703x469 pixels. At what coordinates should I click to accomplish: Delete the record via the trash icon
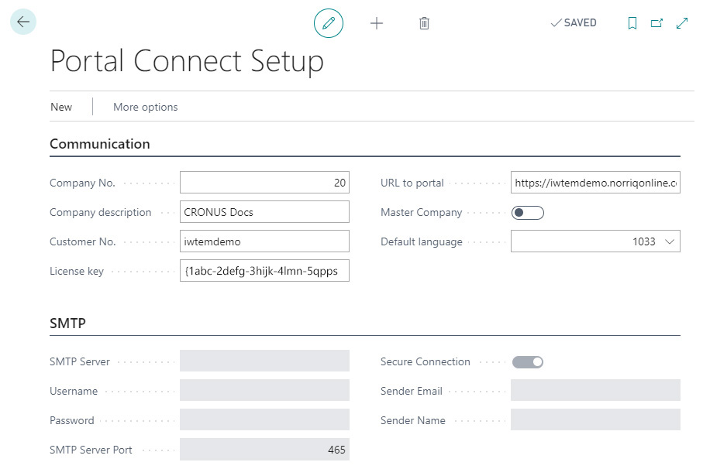424,23
